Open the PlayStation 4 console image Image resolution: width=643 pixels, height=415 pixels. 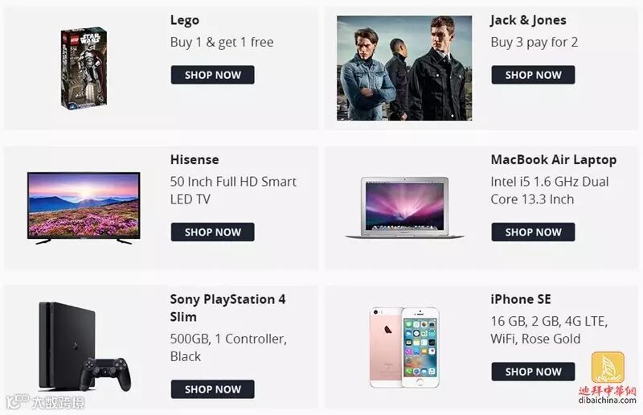pos(85,347)
